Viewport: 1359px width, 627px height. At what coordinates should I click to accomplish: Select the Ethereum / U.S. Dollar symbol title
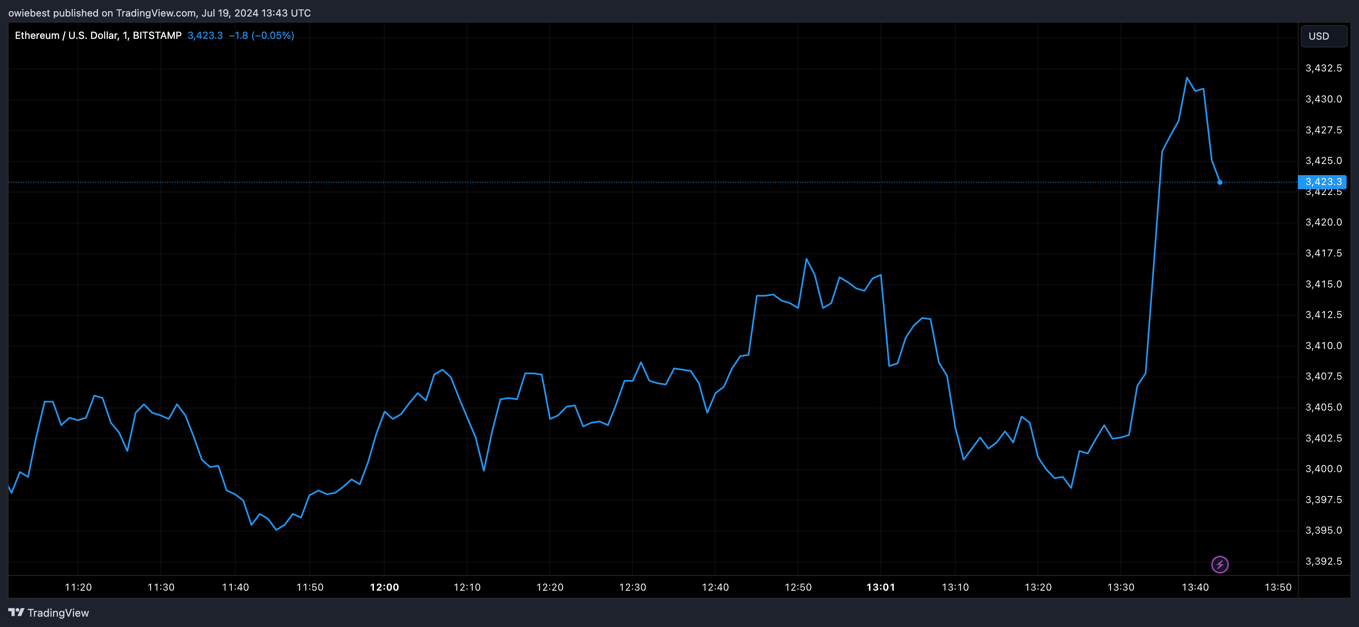[x=98, y=35]
